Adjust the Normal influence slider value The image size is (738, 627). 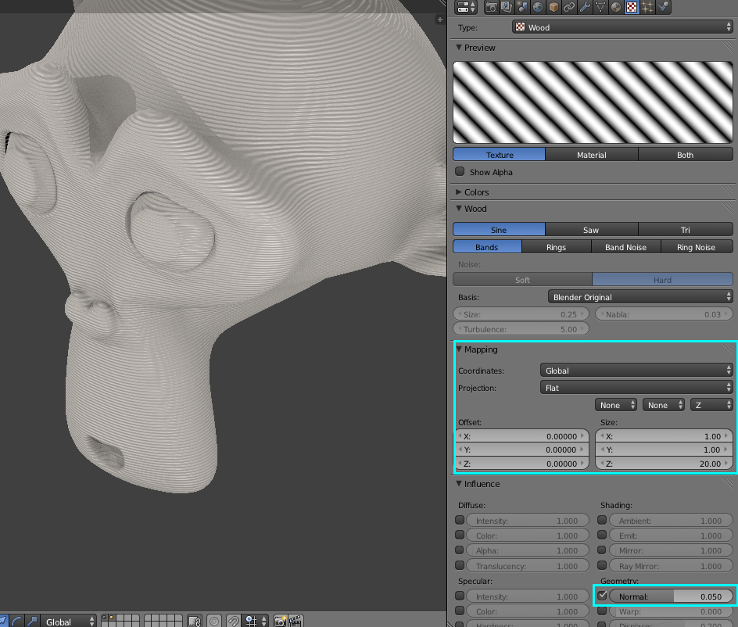pos(672,596)
